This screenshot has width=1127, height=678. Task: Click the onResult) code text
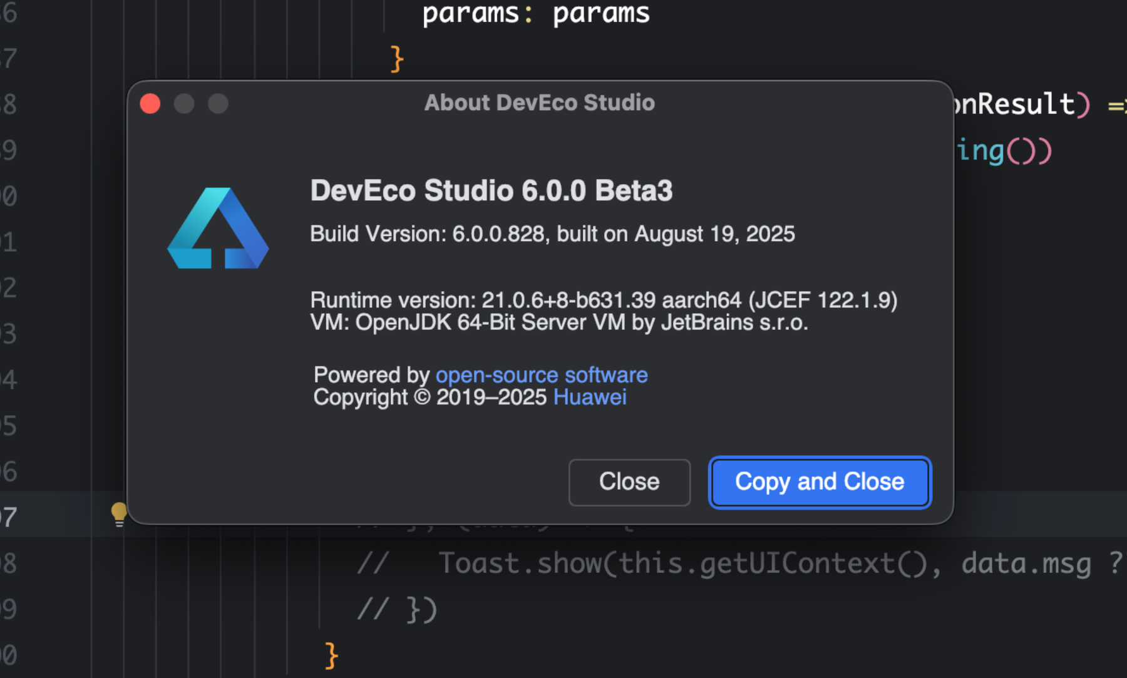coord(1021,104)
